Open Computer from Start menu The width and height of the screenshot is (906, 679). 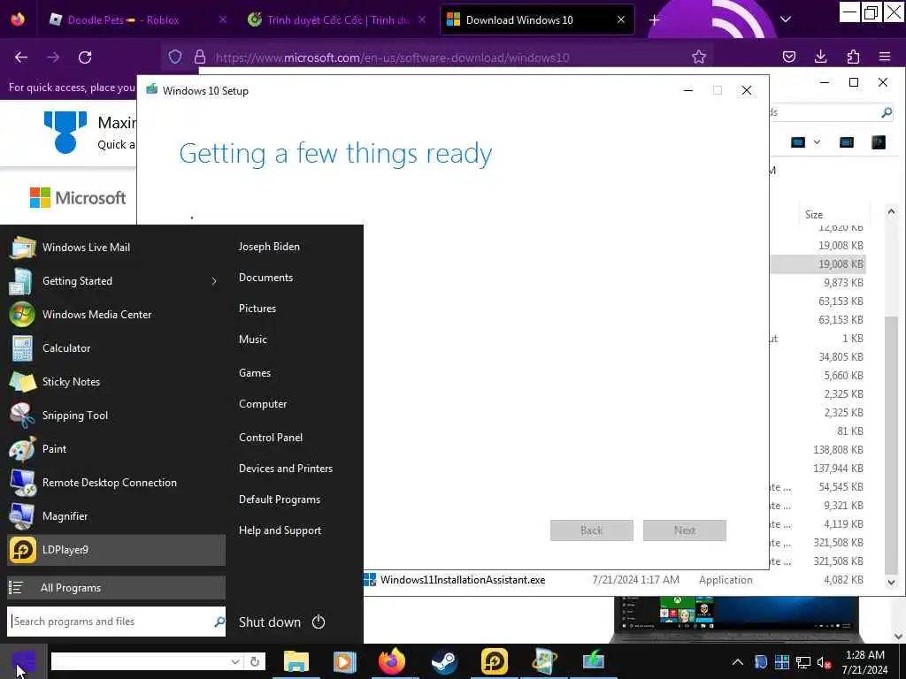pos(262,403)
